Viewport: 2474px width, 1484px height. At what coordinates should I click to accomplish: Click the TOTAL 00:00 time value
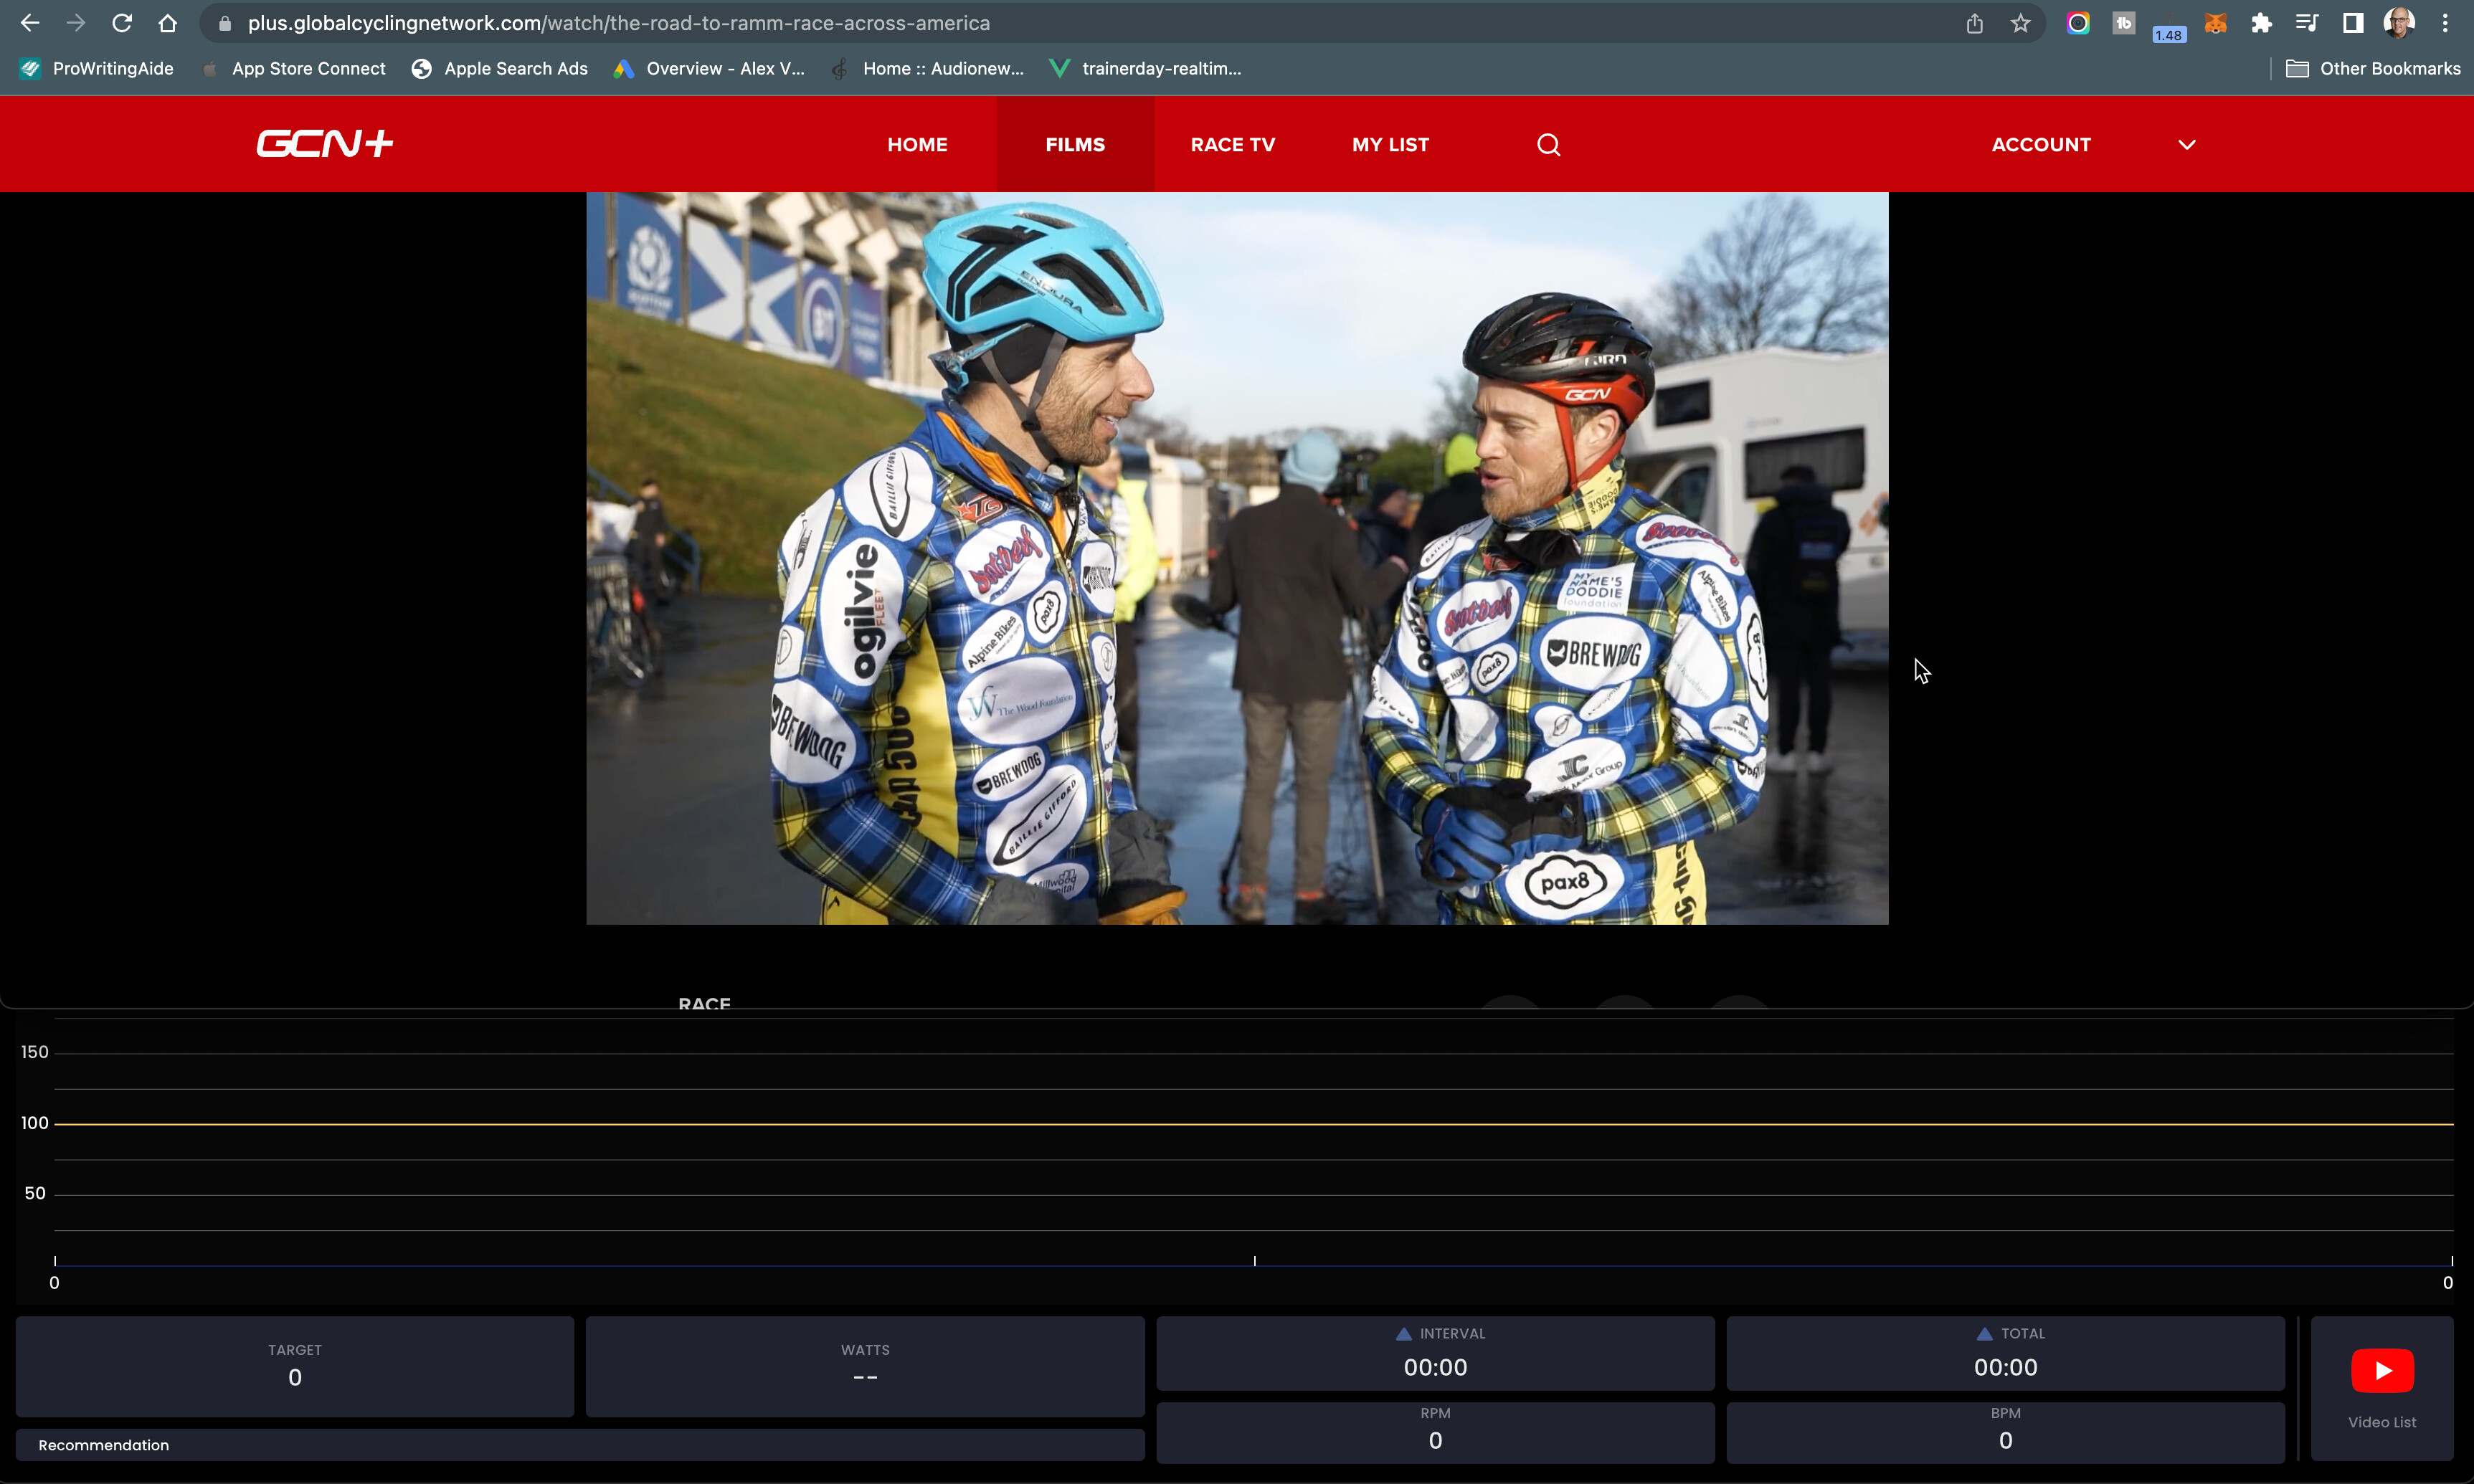pos(2005,1367)
